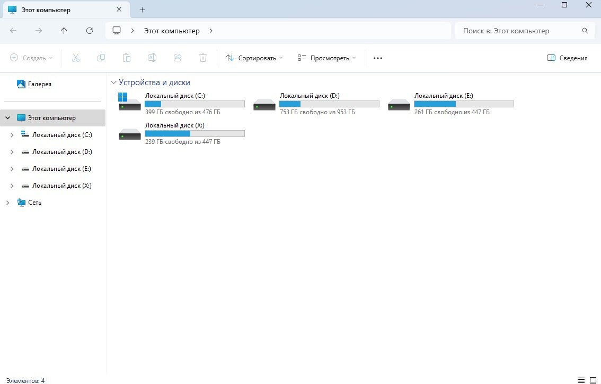Add a new tab with plus button

(x=142, y=10)
